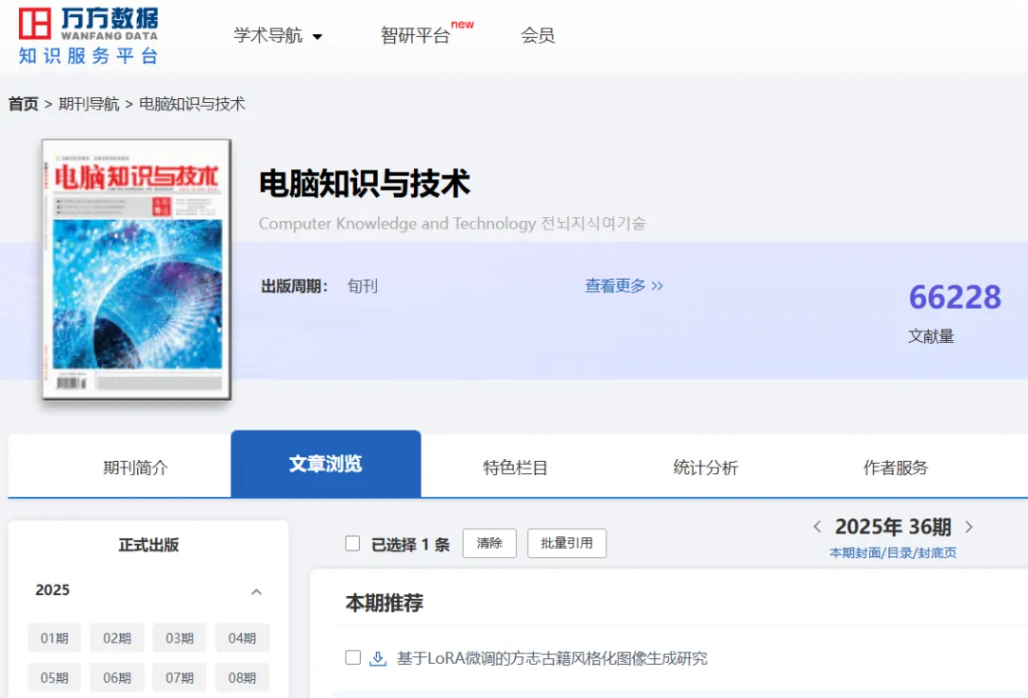Screen dimensions: 1028x698
Task: Click the 清除 button
Action: [489, 543]
